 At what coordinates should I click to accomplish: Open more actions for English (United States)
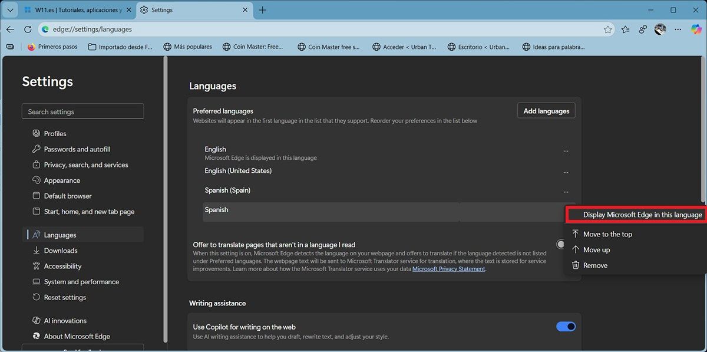pos(566,172)
